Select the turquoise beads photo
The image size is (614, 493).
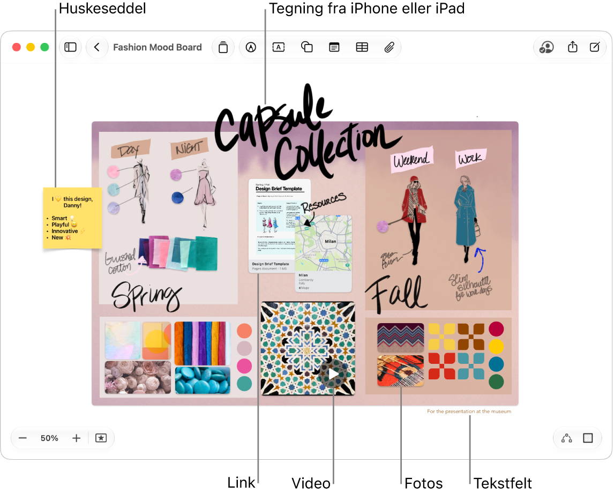tap(203, 380)
